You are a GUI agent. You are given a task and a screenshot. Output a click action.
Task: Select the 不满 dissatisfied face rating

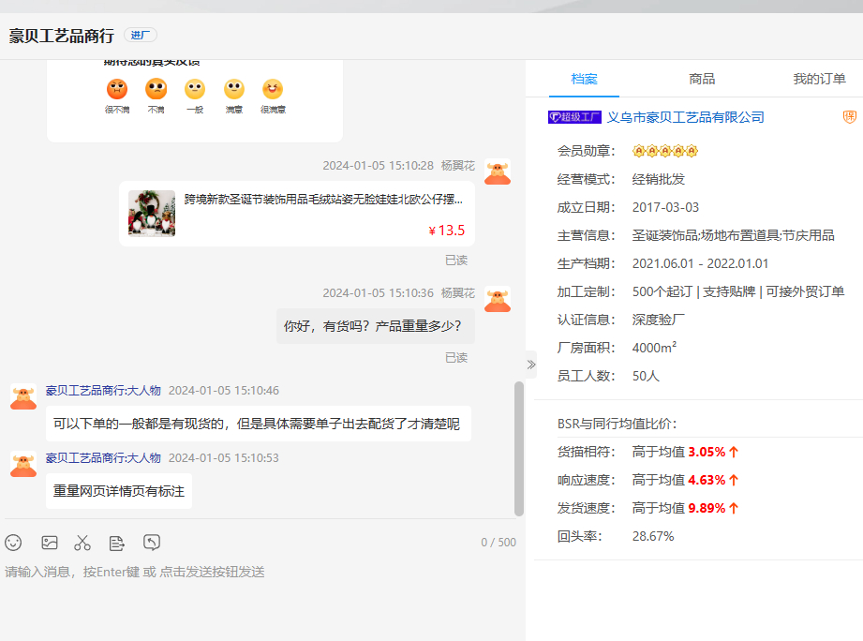pos(156,90)
